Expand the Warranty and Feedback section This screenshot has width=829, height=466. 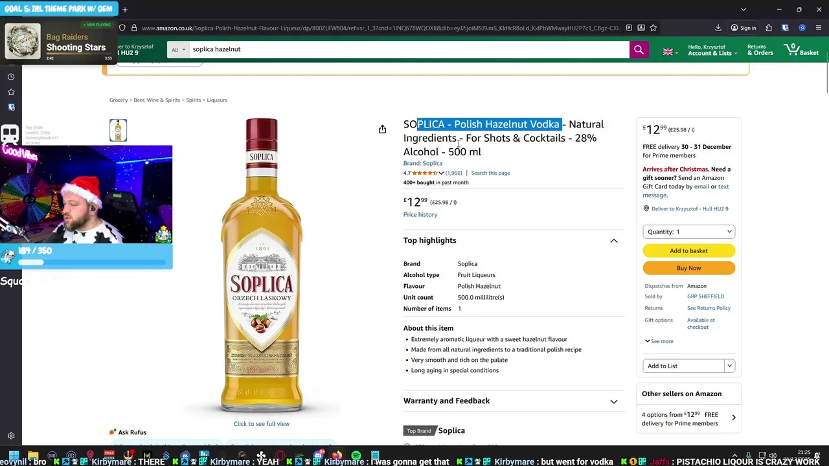tap(614, 401)
